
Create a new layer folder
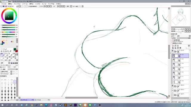(x=178, y=45)
